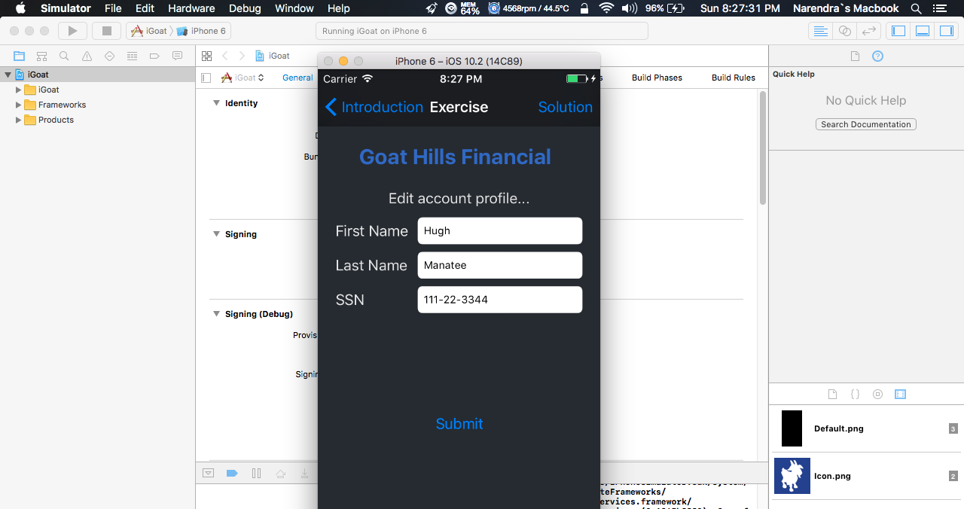Select Default.png in the media library
Viewport: 964px width, 509px height.
click(866, 428)
